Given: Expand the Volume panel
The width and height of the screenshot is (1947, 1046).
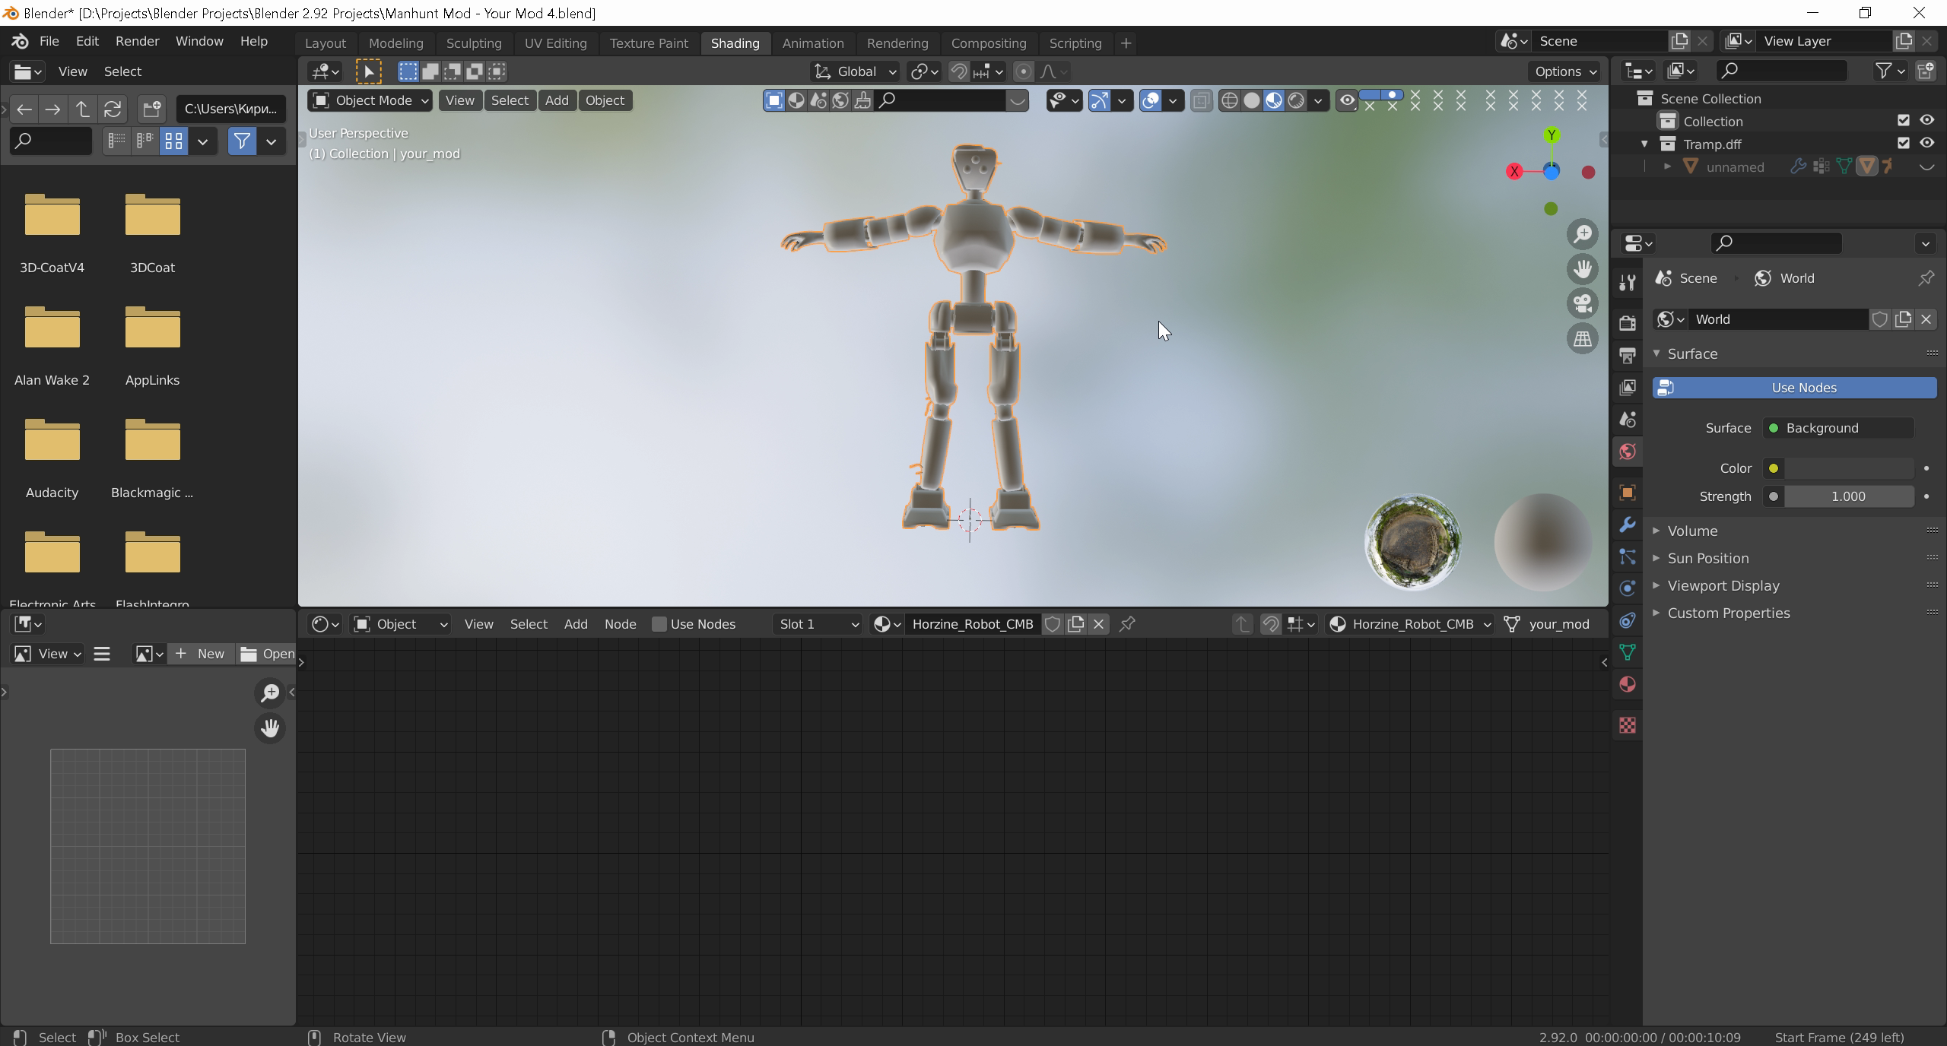Looking at the screenshot, I should [x=1692, y=531].
